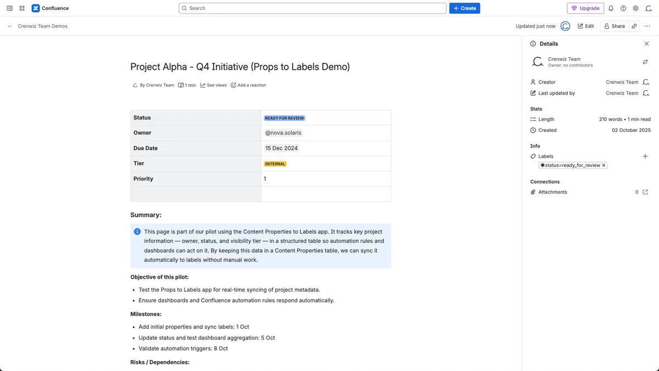Share the page

(615, 26)
